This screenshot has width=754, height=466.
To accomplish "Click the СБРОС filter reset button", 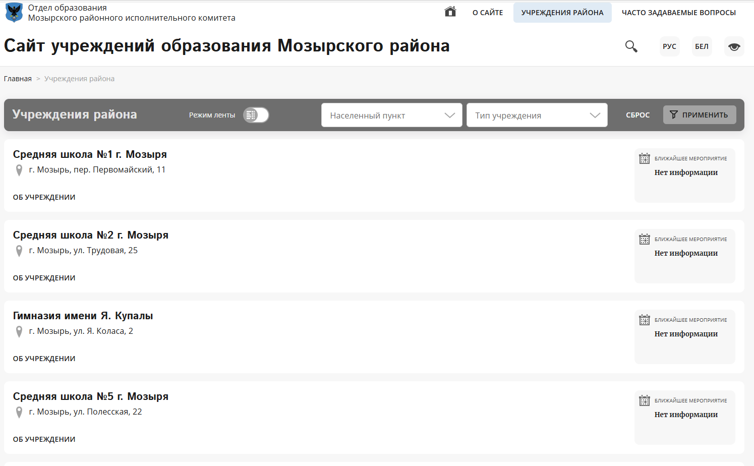I will (x=638, y=115).
